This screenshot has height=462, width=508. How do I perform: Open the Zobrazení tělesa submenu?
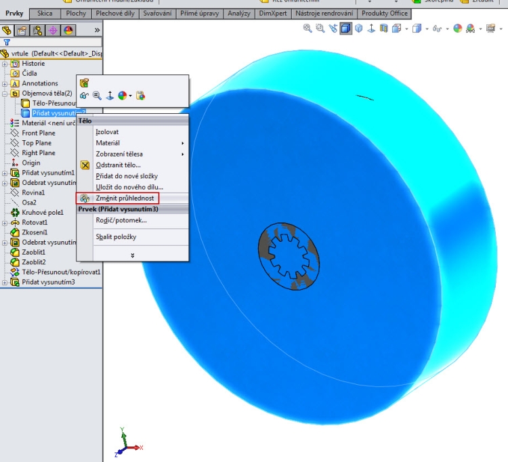click(x=133, y=154)
